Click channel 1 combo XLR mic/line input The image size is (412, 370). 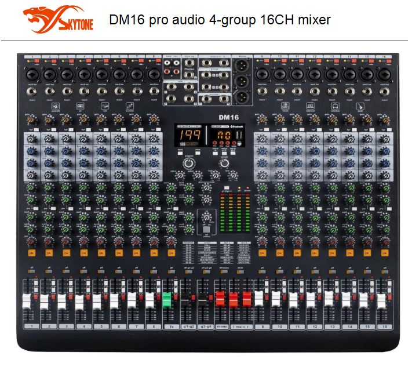(x=32, y=74)
